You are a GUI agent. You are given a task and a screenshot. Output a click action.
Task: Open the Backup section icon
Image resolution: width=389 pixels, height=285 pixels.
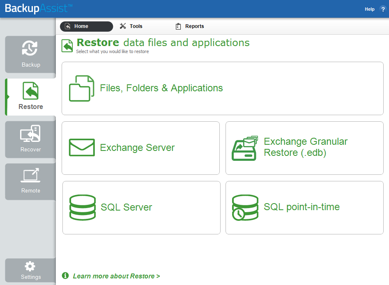tap(30, 48)
